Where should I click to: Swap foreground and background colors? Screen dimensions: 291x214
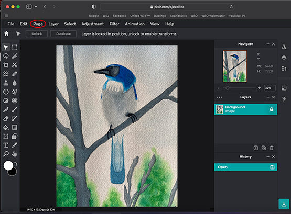click(x=16, y=164)
